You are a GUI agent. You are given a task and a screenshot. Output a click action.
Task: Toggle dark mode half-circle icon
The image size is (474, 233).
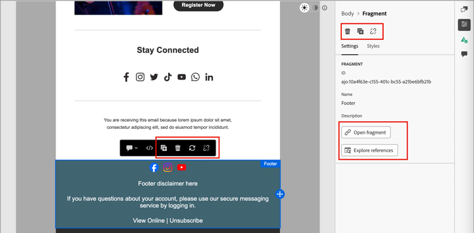(315, 8)
